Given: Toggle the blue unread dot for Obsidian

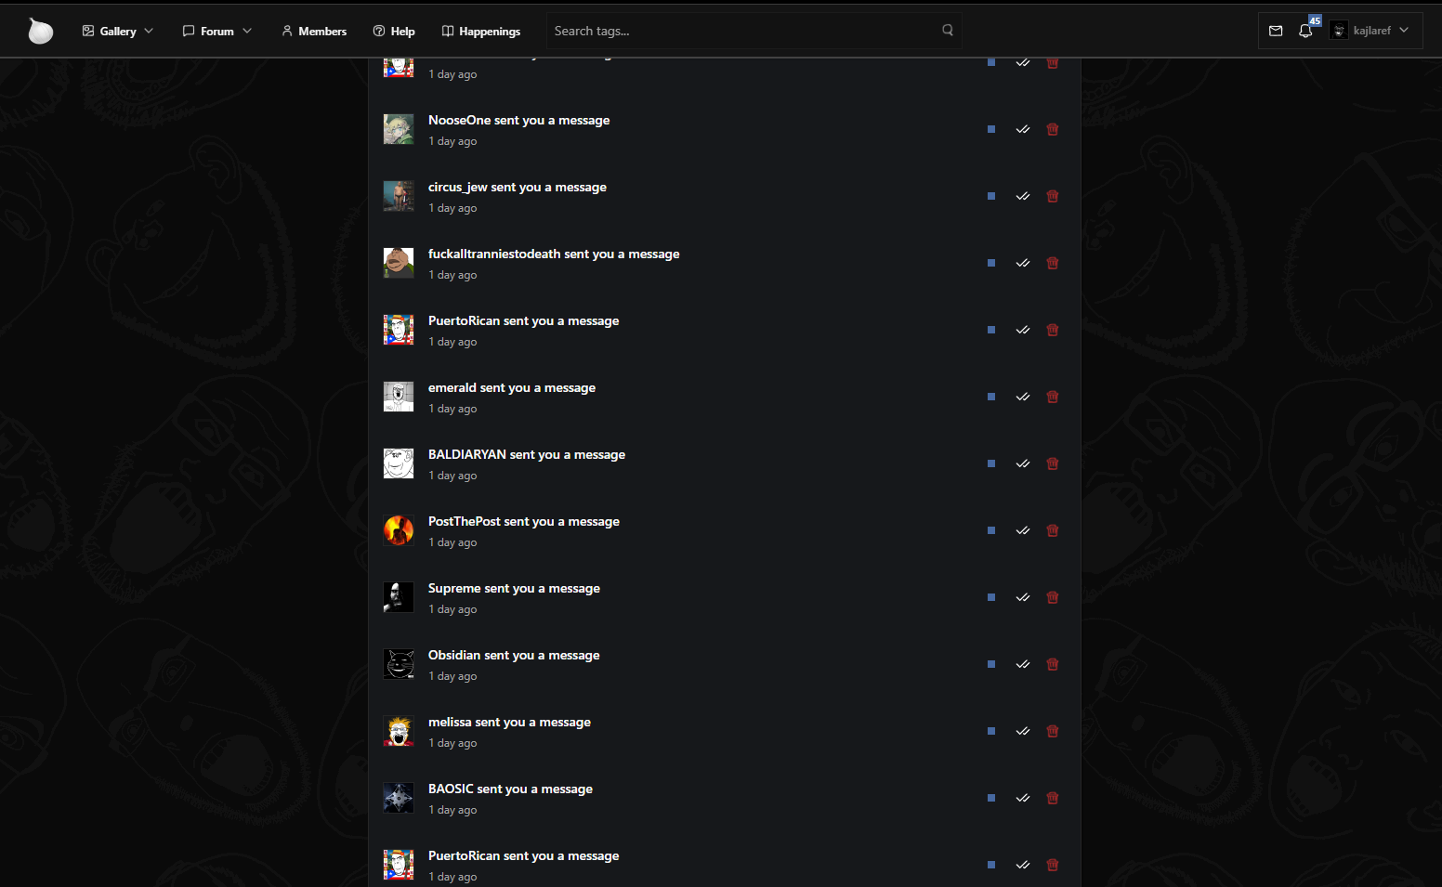Looking at the screenshot, I should click(x=991, y=664).
